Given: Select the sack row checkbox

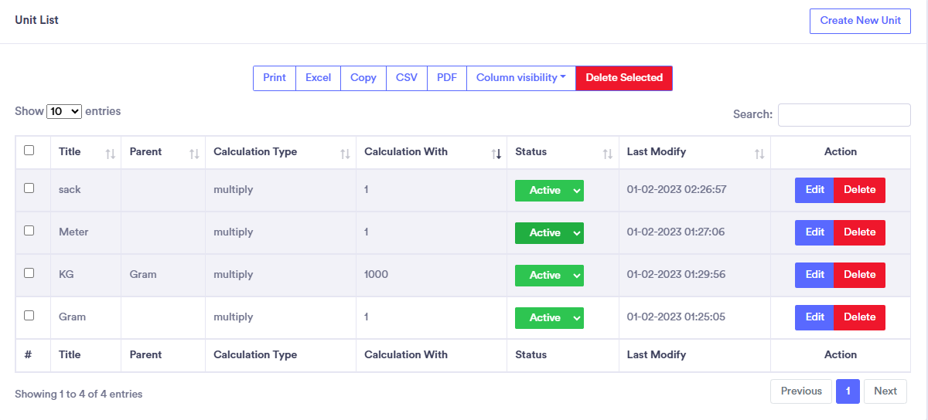Looking at the screenshot, I should (29, 188).
